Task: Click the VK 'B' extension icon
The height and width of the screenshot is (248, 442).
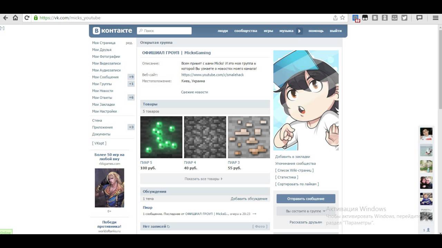Action: [x=375, y=18]
